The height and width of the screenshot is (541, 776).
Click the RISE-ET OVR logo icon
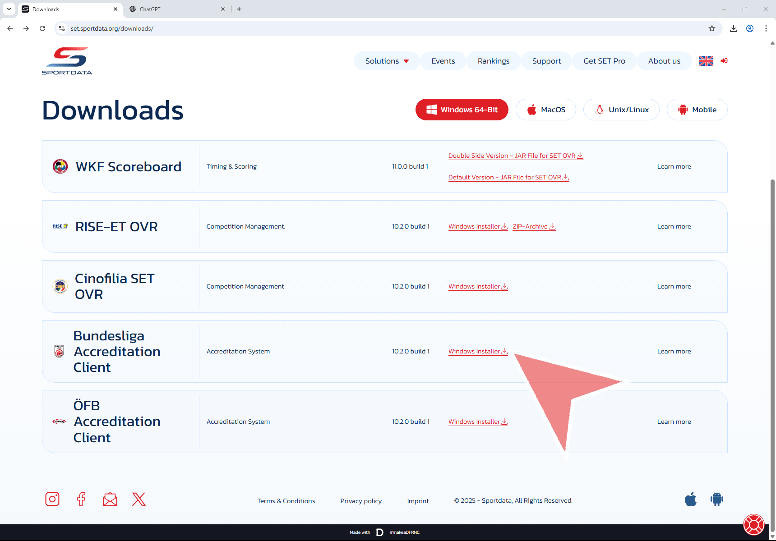(60, 226)
